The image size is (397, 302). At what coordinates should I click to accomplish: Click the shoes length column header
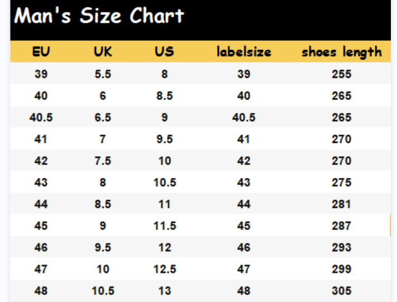coord(341,52)
